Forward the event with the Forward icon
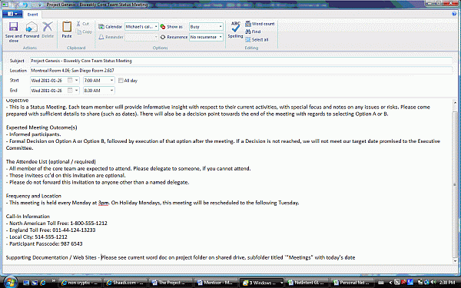 32,28
